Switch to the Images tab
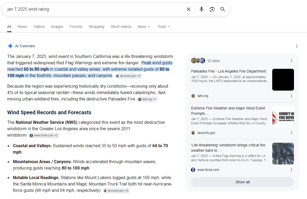This screenshot has height=199, width=307. (57, 27)
